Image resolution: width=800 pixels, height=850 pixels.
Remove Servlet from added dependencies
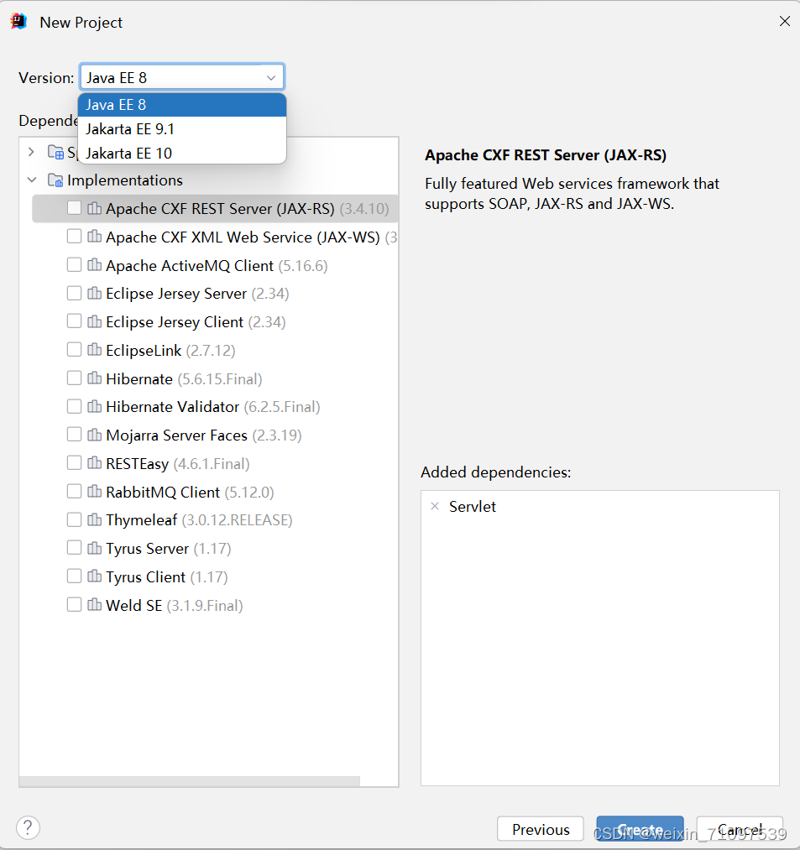(435, 506)
